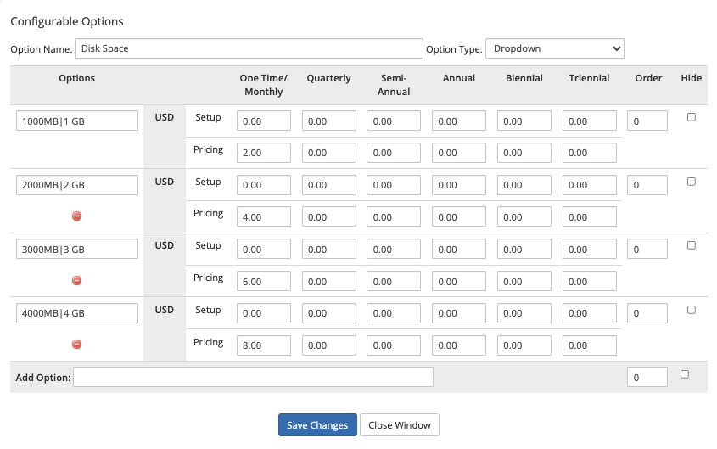Select Quarterly Pricing field for 1000MB|1 GB
The height and width of the screenshot is (449, 717).
coord(328,153)
